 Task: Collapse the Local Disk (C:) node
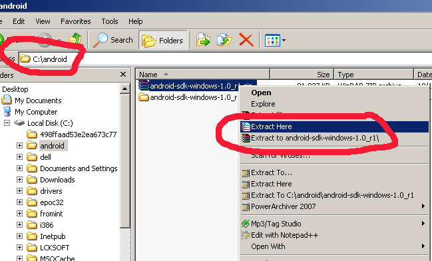[7, 123]
